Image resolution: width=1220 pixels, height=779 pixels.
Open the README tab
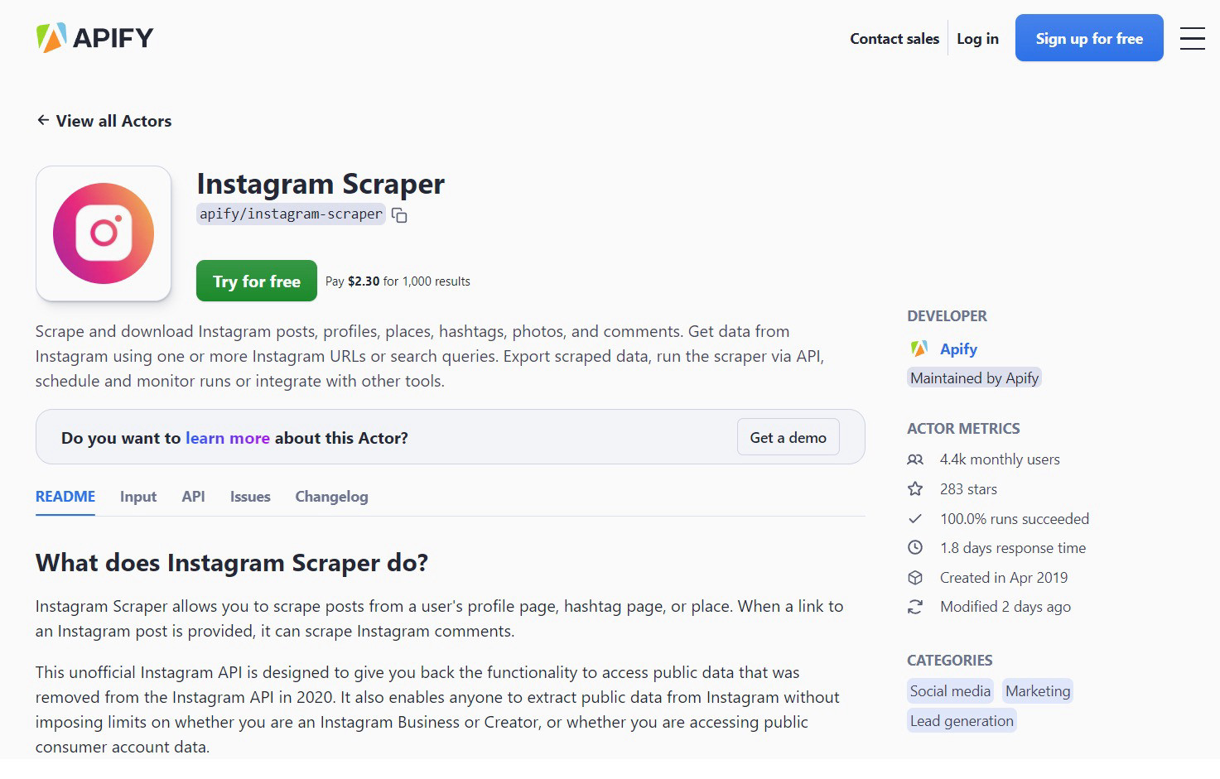tap(65, 497)
